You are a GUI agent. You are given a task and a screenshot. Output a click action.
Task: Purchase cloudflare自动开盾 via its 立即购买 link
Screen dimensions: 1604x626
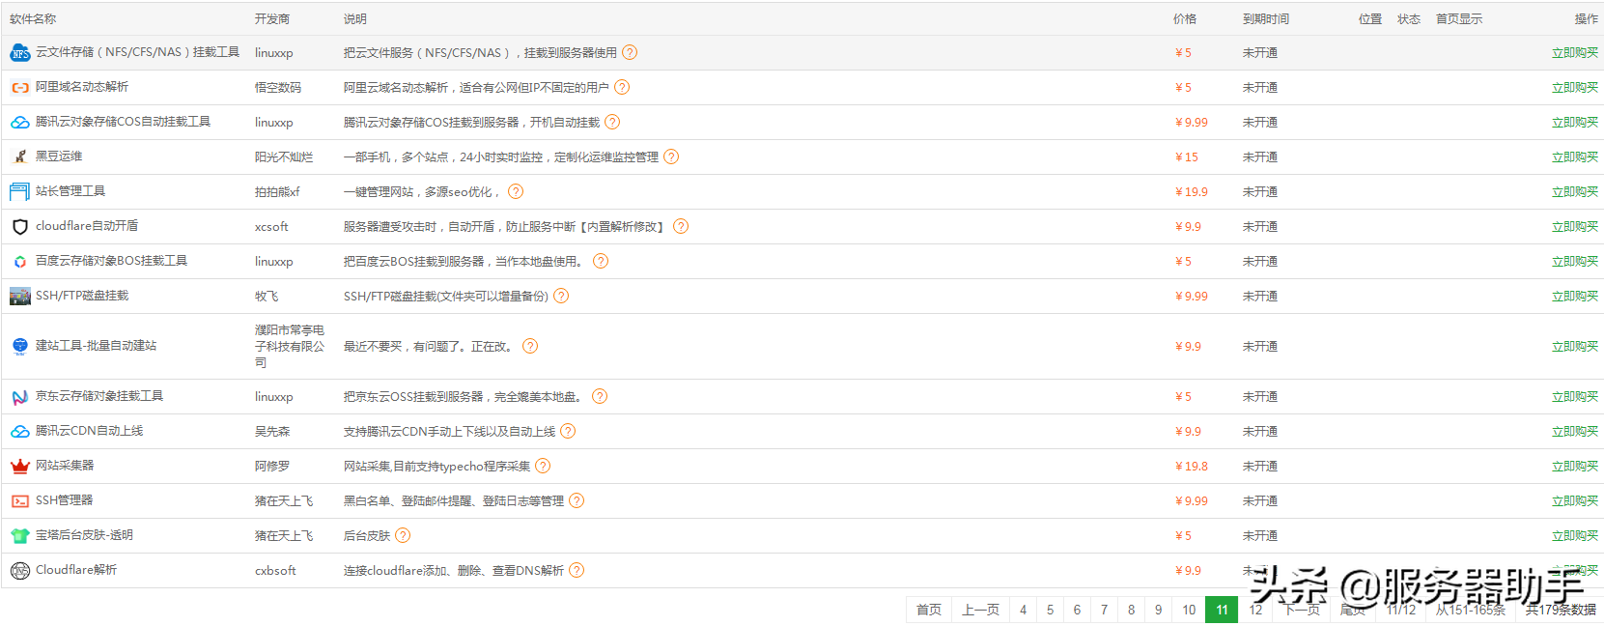pyautogui.click(x=1575, y=227)
